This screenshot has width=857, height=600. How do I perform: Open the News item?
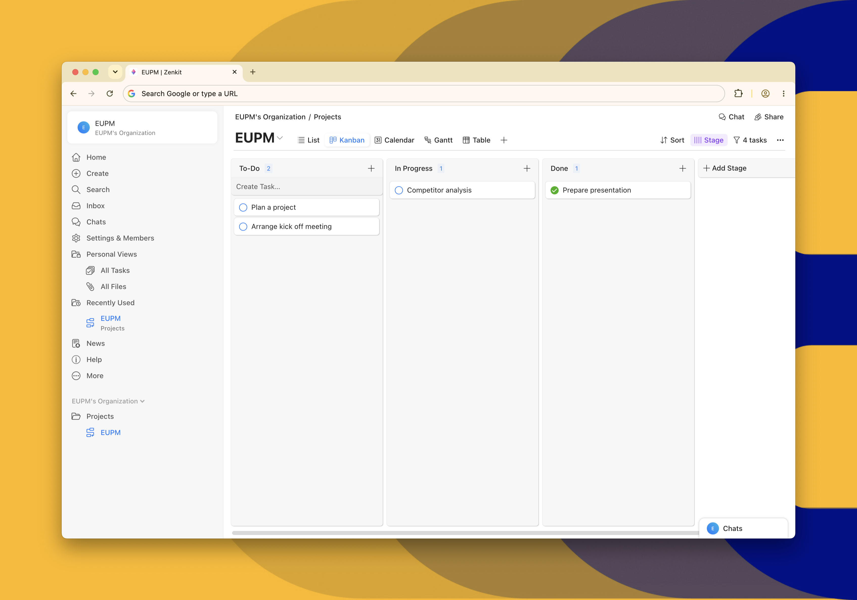[88, 343]
